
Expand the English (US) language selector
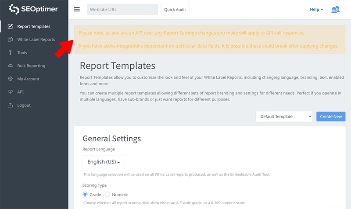pyautogui.click(x=104, y=162)
